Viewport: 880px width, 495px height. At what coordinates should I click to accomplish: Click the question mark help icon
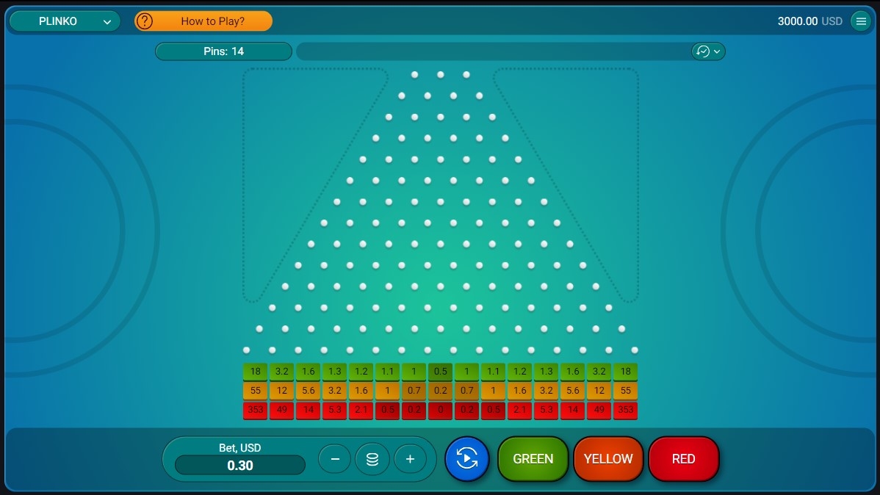pyautogui.click(x=144, y=21)
